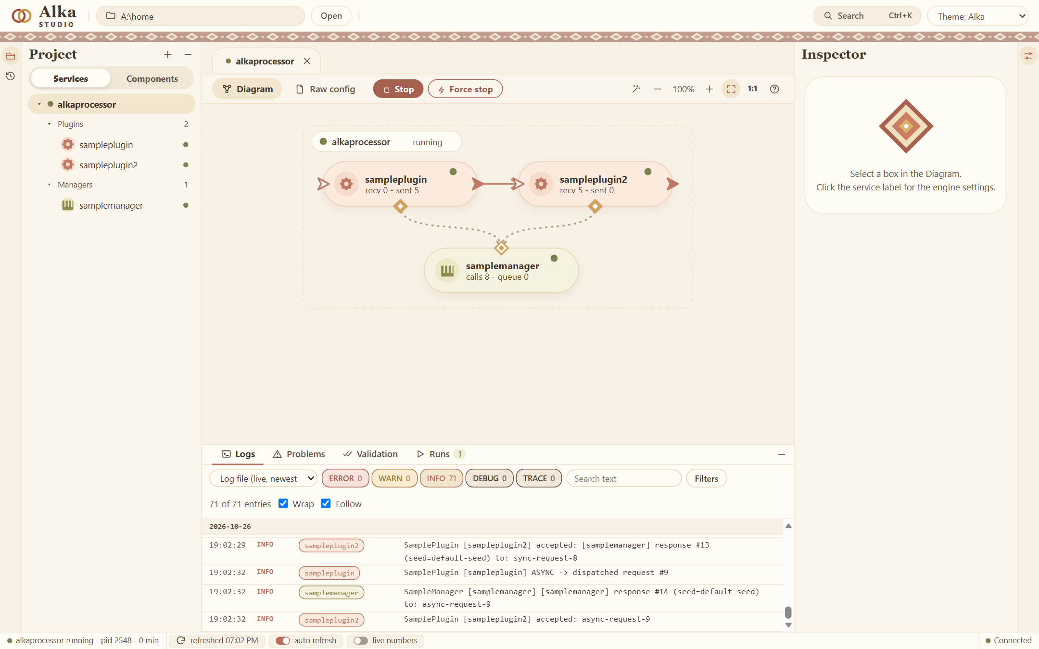Click the Stop button

[x=398, y=89]
